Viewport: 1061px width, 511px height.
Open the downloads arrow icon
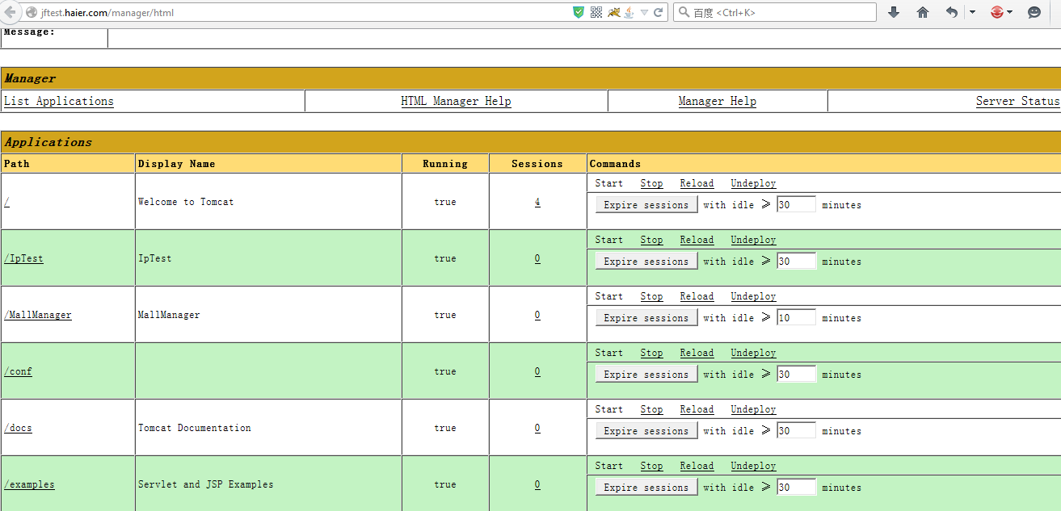pos(894,12)
